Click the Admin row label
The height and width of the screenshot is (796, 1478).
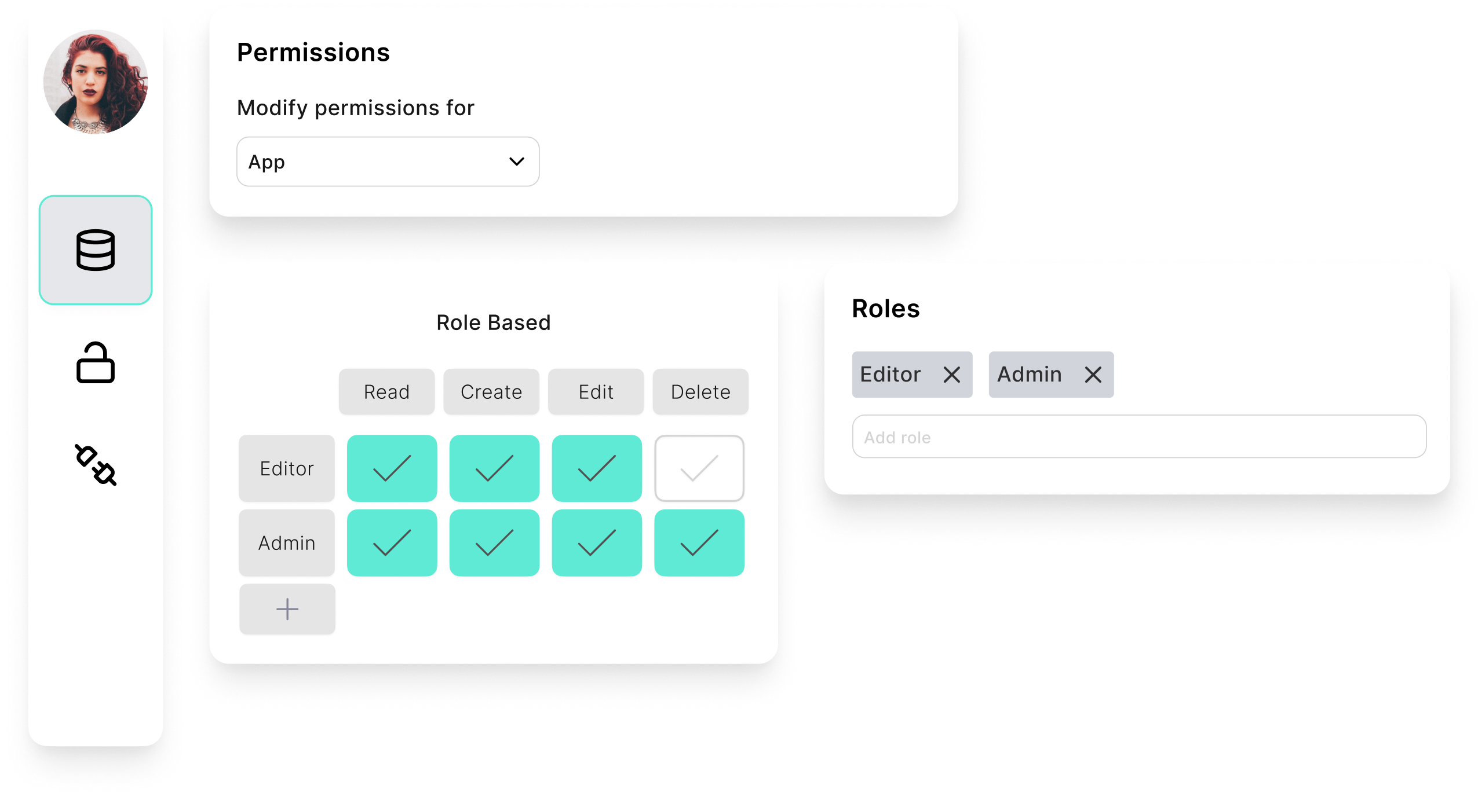286,542
